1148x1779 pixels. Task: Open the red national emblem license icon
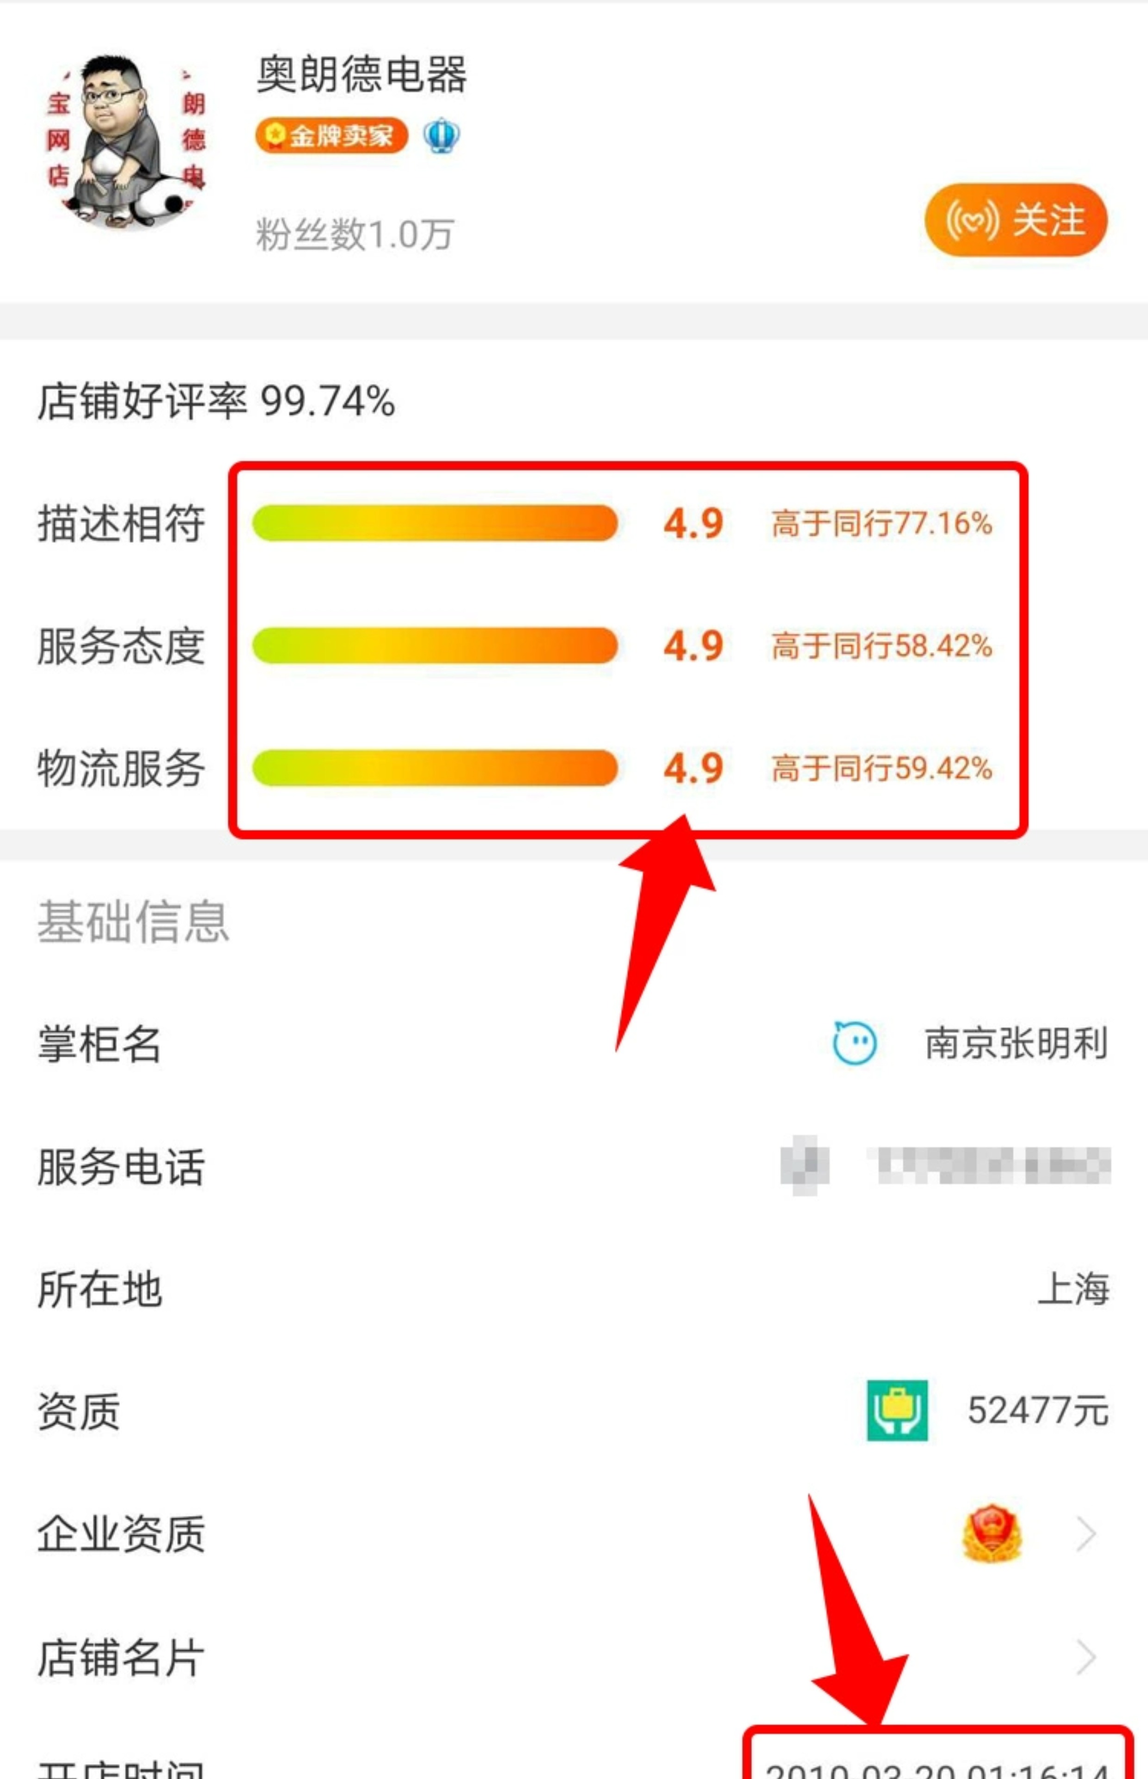coord(992,1533)
